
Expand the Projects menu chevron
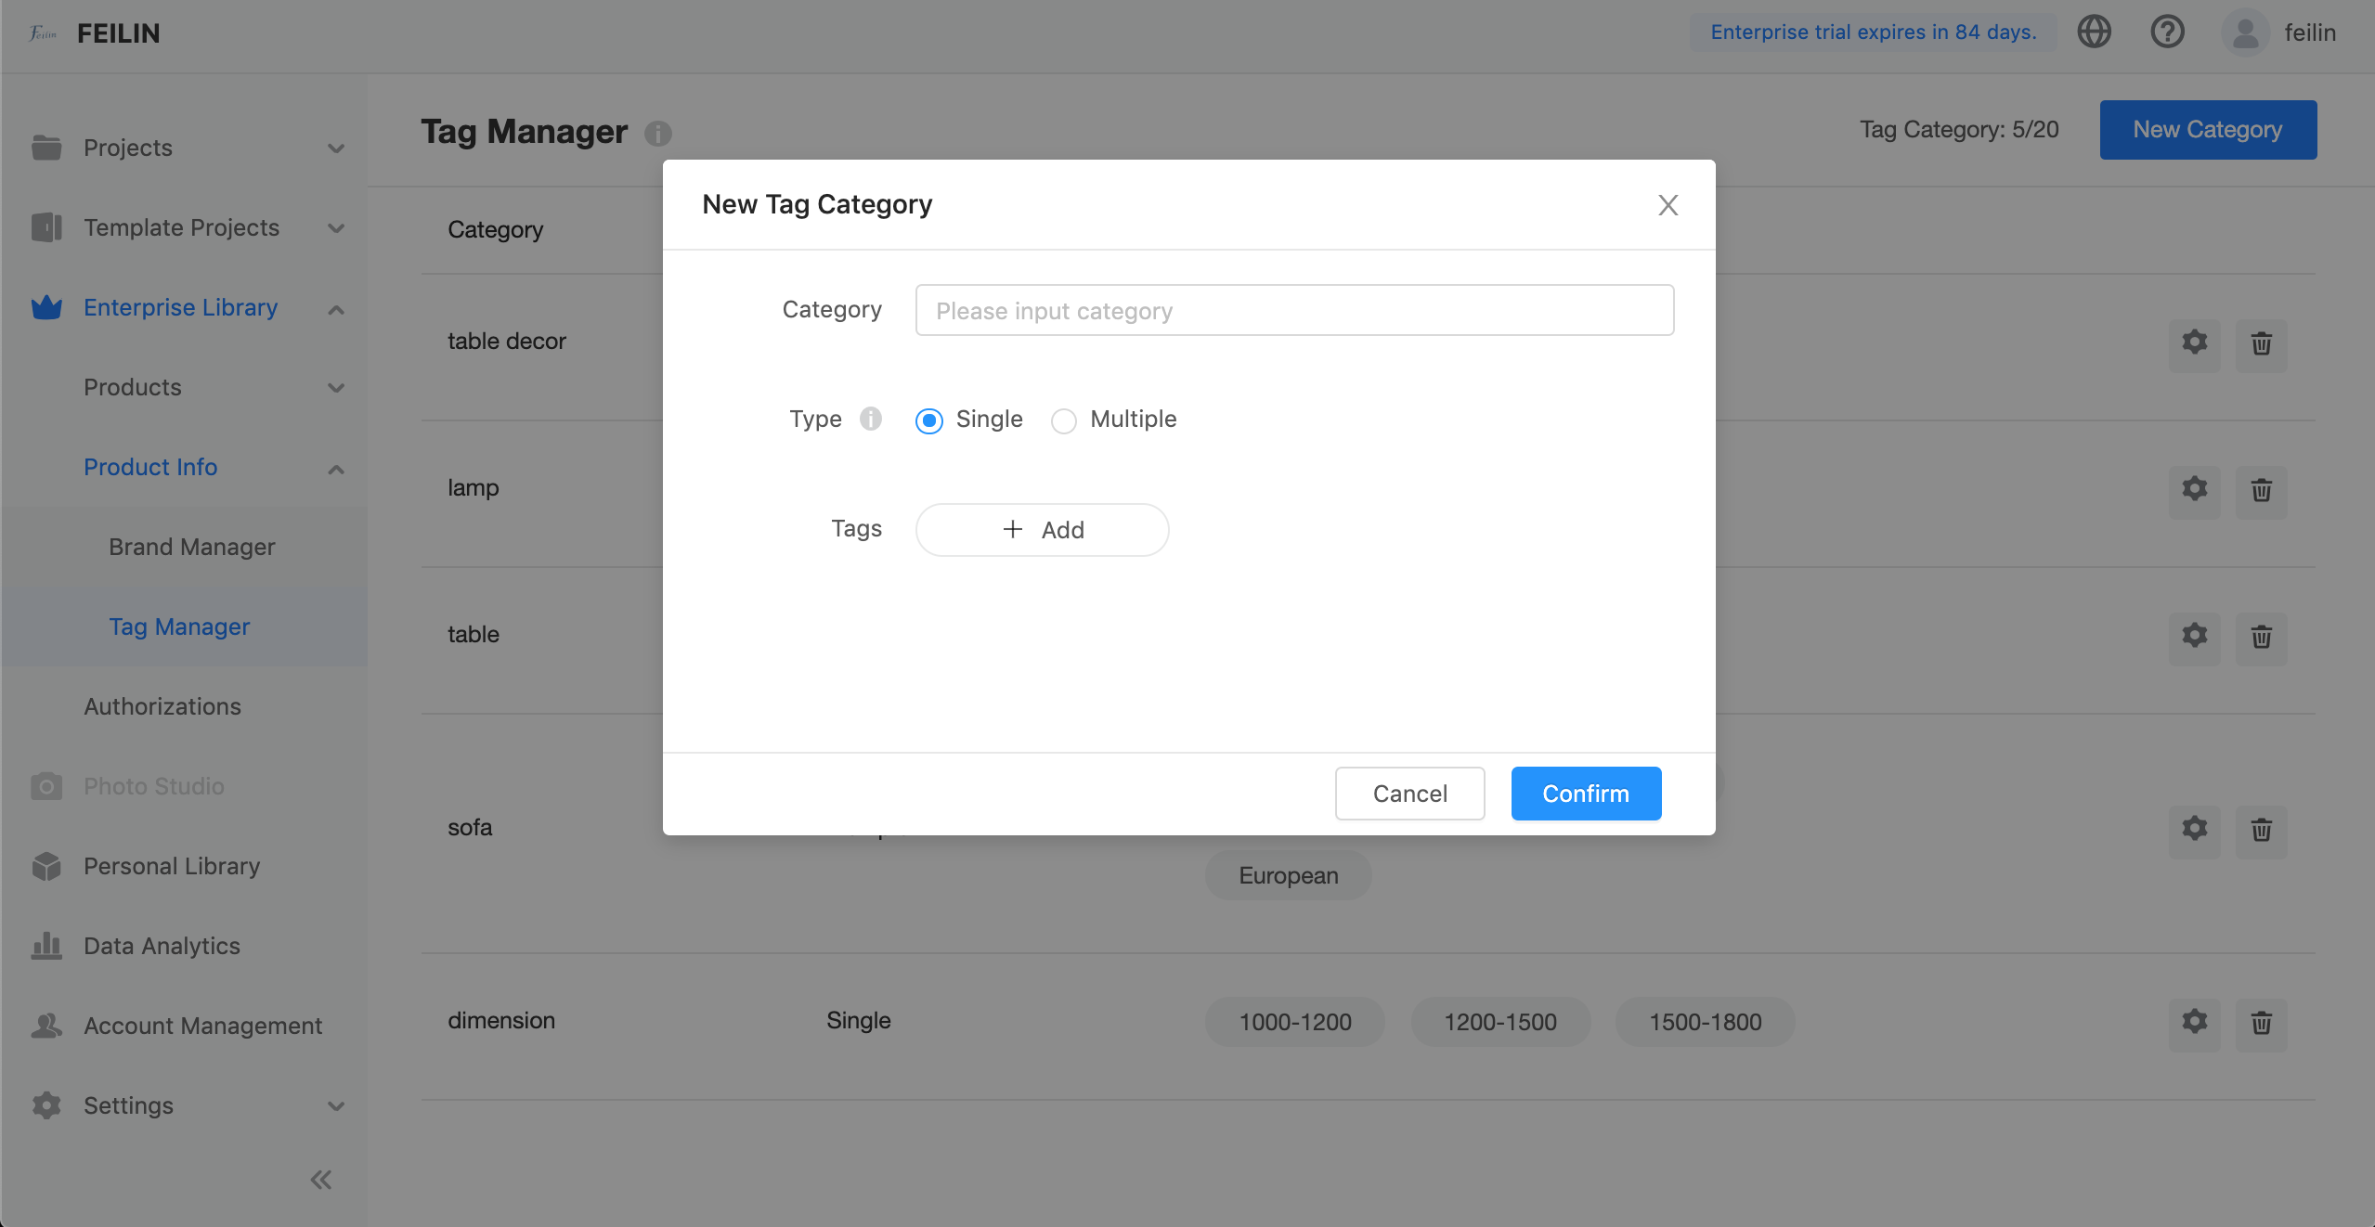336,149
